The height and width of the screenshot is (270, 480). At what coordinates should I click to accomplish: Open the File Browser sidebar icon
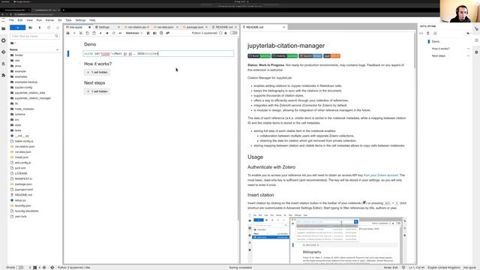point(3,28)
